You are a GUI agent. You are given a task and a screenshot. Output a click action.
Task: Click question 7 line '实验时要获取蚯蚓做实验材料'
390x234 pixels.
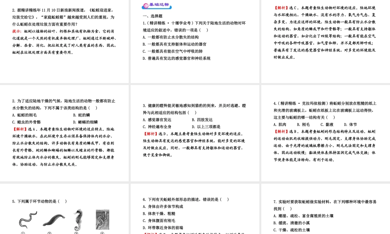coord(325,202)
